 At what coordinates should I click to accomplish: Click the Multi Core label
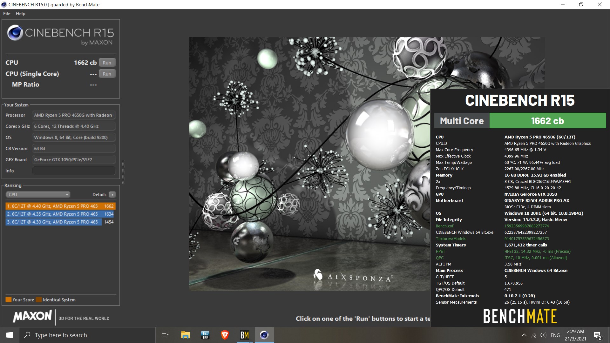tap(462, 121)
